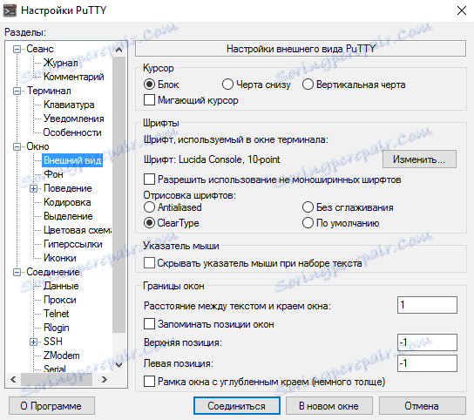Image resolution: width=474 pixels, height=420 pixels.
Task: Click the tree scroll up arrow
Action: click(x=119, y=50)
